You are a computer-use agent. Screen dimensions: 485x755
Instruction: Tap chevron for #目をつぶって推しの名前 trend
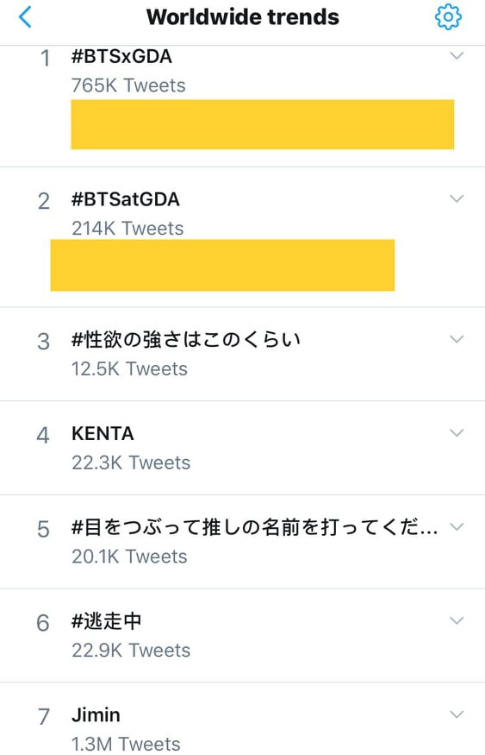[457, 526]
